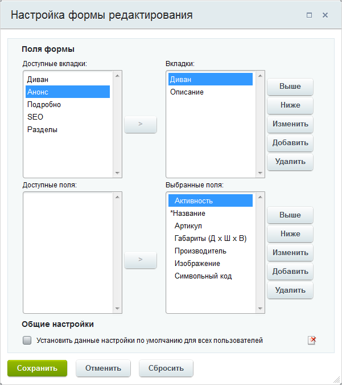Click the > button between tab lists
This screenshot has height=385, width=342.
(141, 124)
